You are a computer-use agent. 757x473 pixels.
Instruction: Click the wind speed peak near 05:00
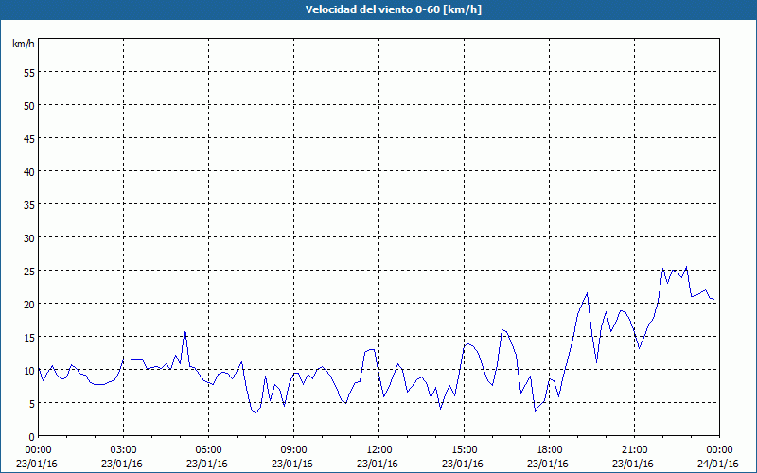coord(185,328)
